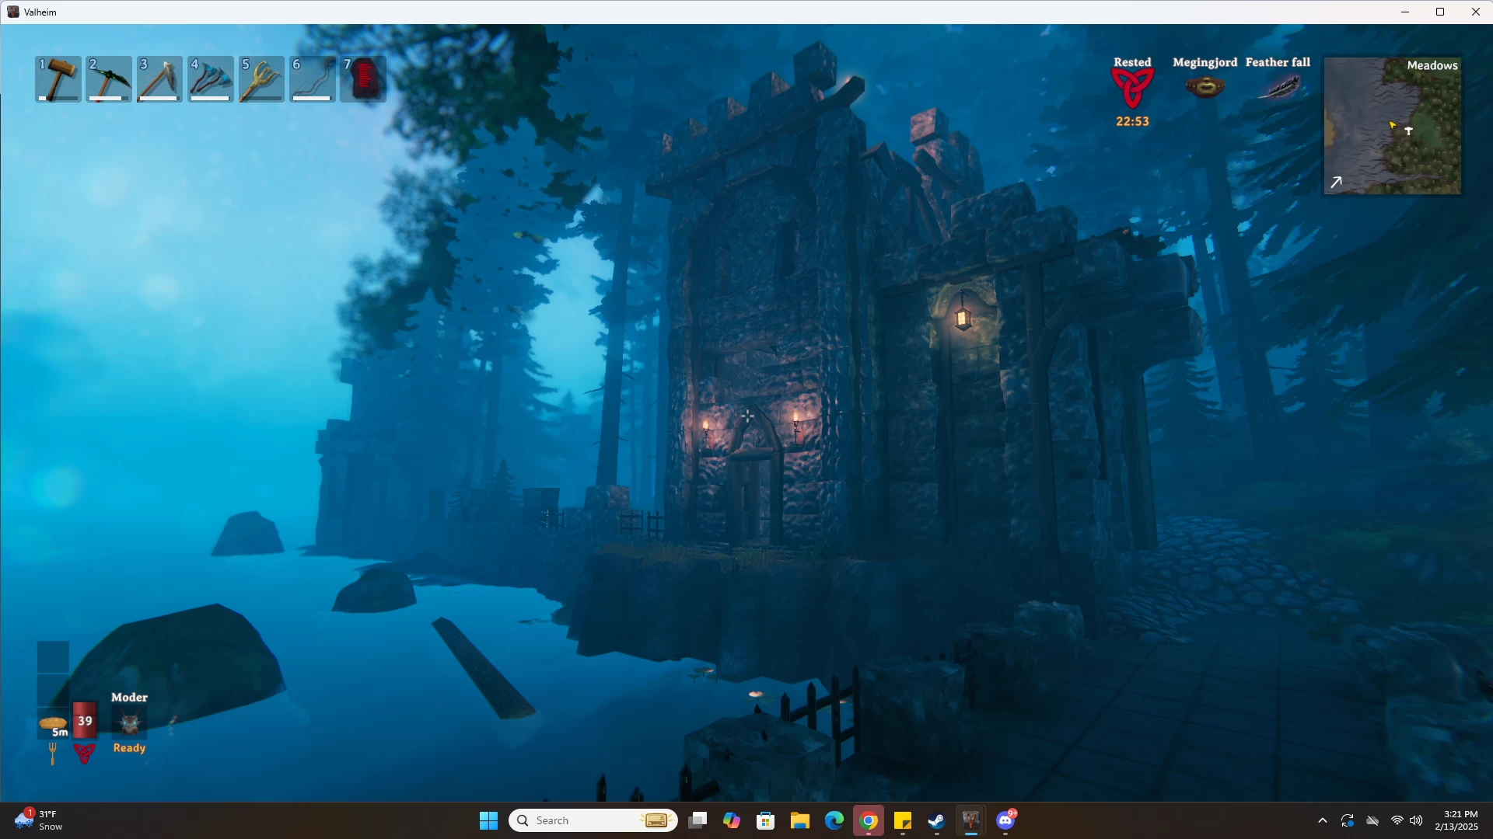
Task: Click the yellow player marker on minimap
Action: [x=1393, y=125]
